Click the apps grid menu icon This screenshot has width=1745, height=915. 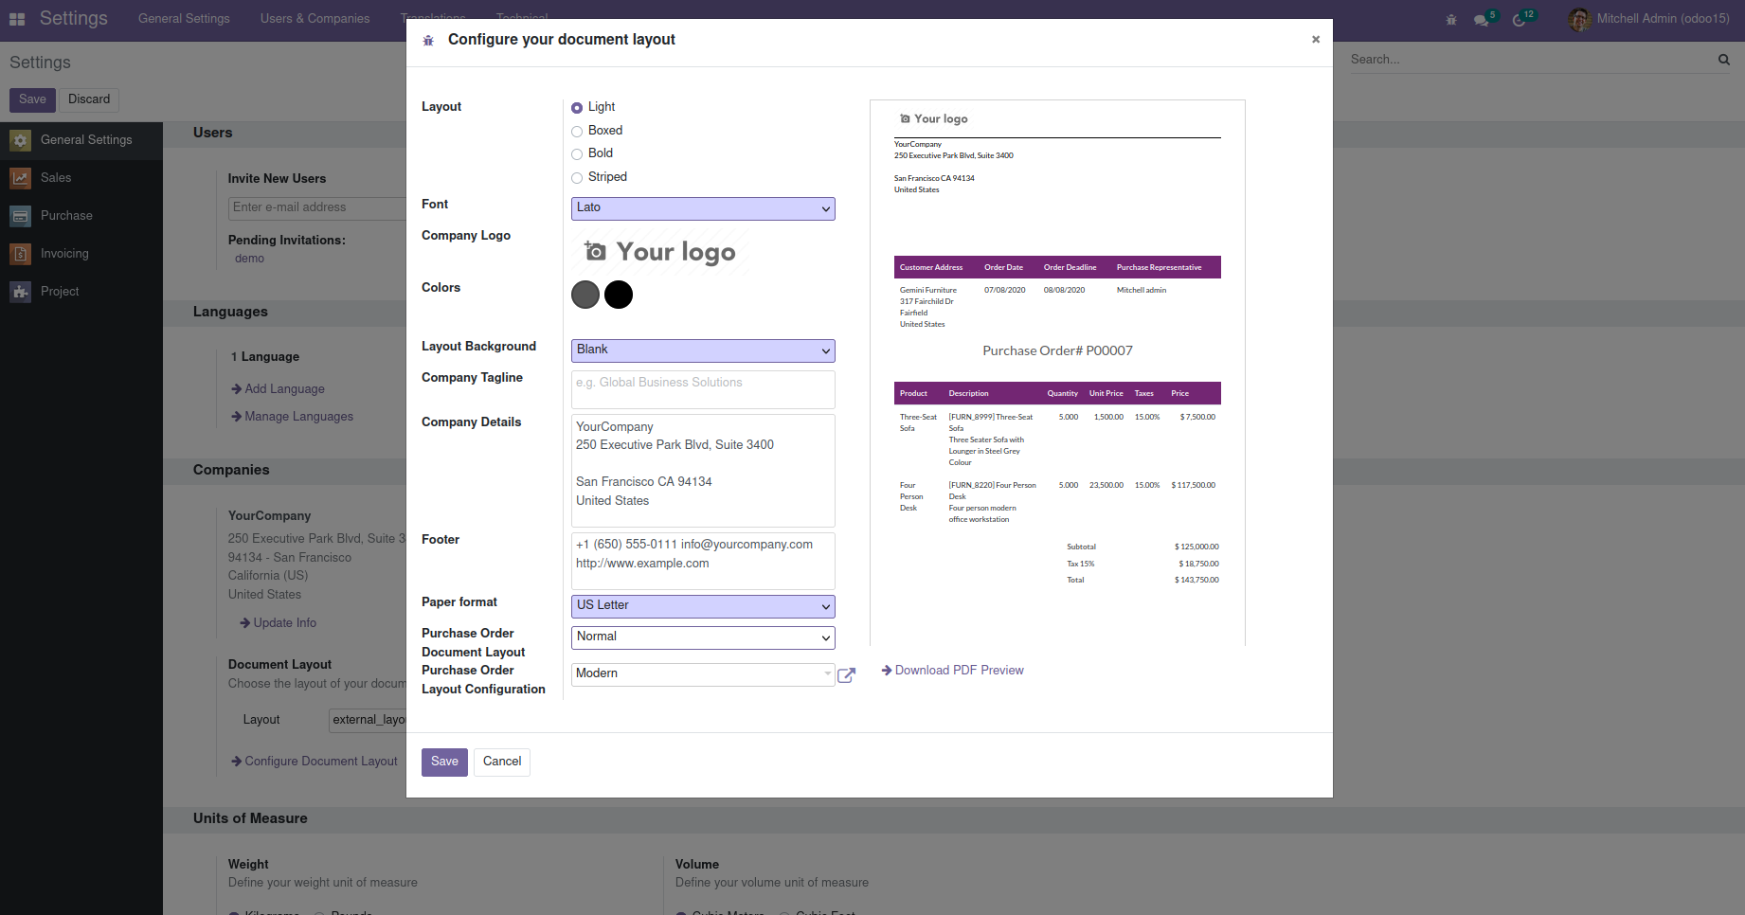coord(17,19)
